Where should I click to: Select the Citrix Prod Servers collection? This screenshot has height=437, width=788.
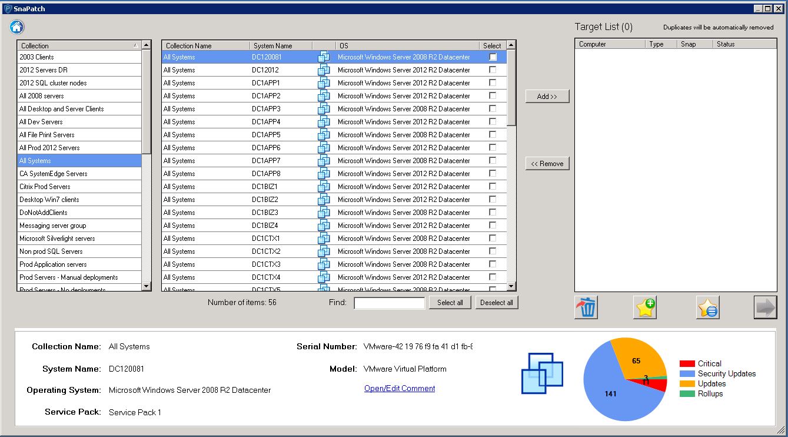click(79, 187)
